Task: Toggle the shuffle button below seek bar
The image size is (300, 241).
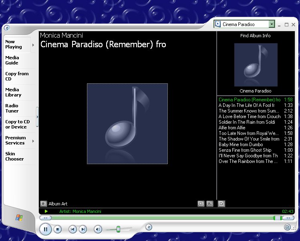Action: point(149,227)
